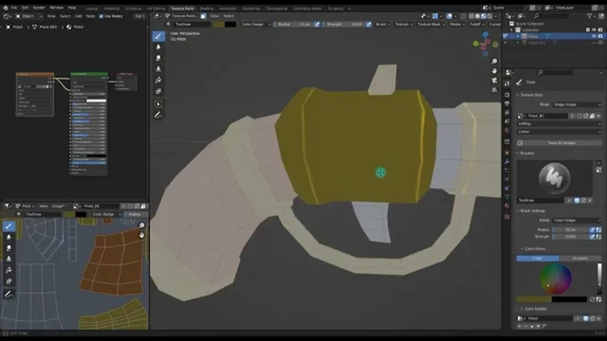Select Smear tool in image editor toolbar
This screenshot has height=341, width=607.
(x=9, y=248)
